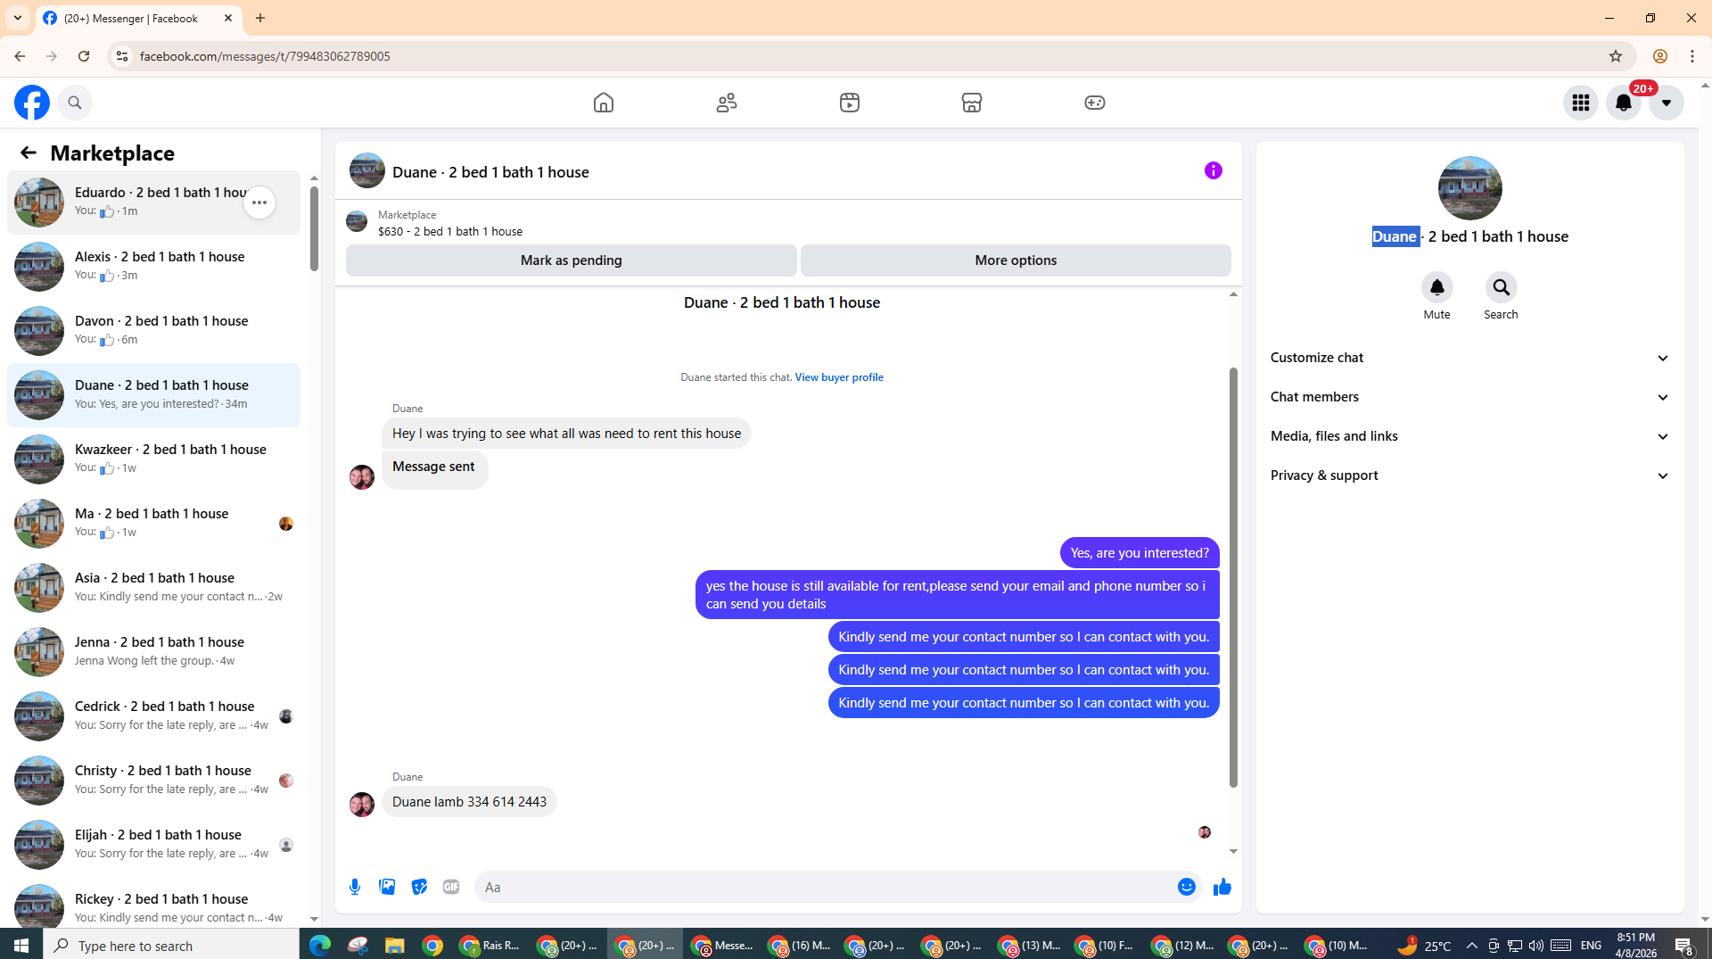
Task: Open File Explorer from taskbar
Action: click(394, 945)
